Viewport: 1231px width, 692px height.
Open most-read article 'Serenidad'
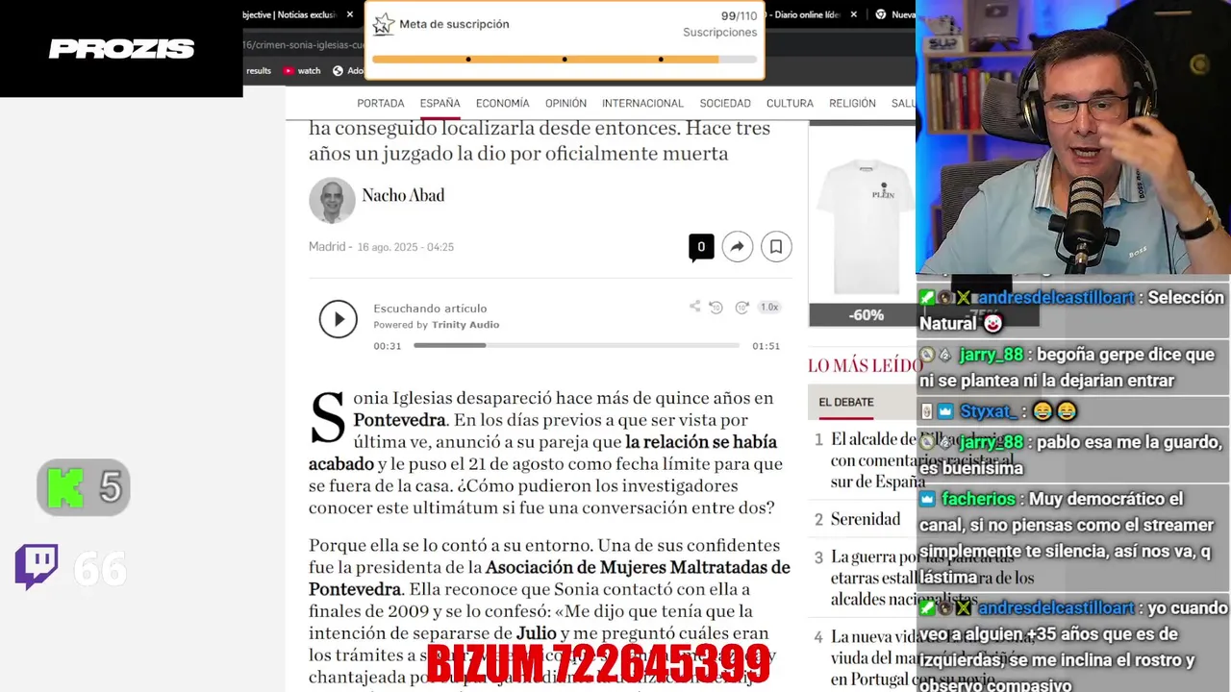pyautogui.click(x=866, y=519)
